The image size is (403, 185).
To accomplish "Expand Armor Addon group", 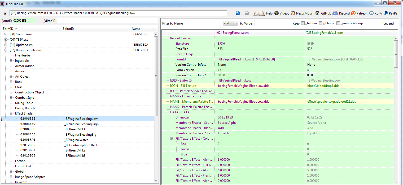I will pyautogui.click(x=11, y=66).
